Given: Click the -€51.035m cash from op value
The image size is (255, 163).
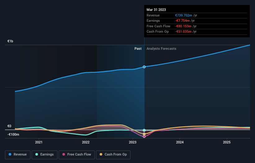Looking at the screenshot, I should 183,32.
